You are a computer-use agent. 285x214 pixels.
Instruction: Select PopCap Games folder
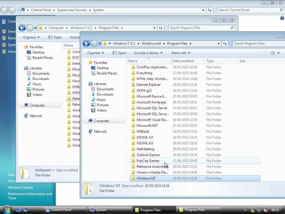click(x=195, y=161)
